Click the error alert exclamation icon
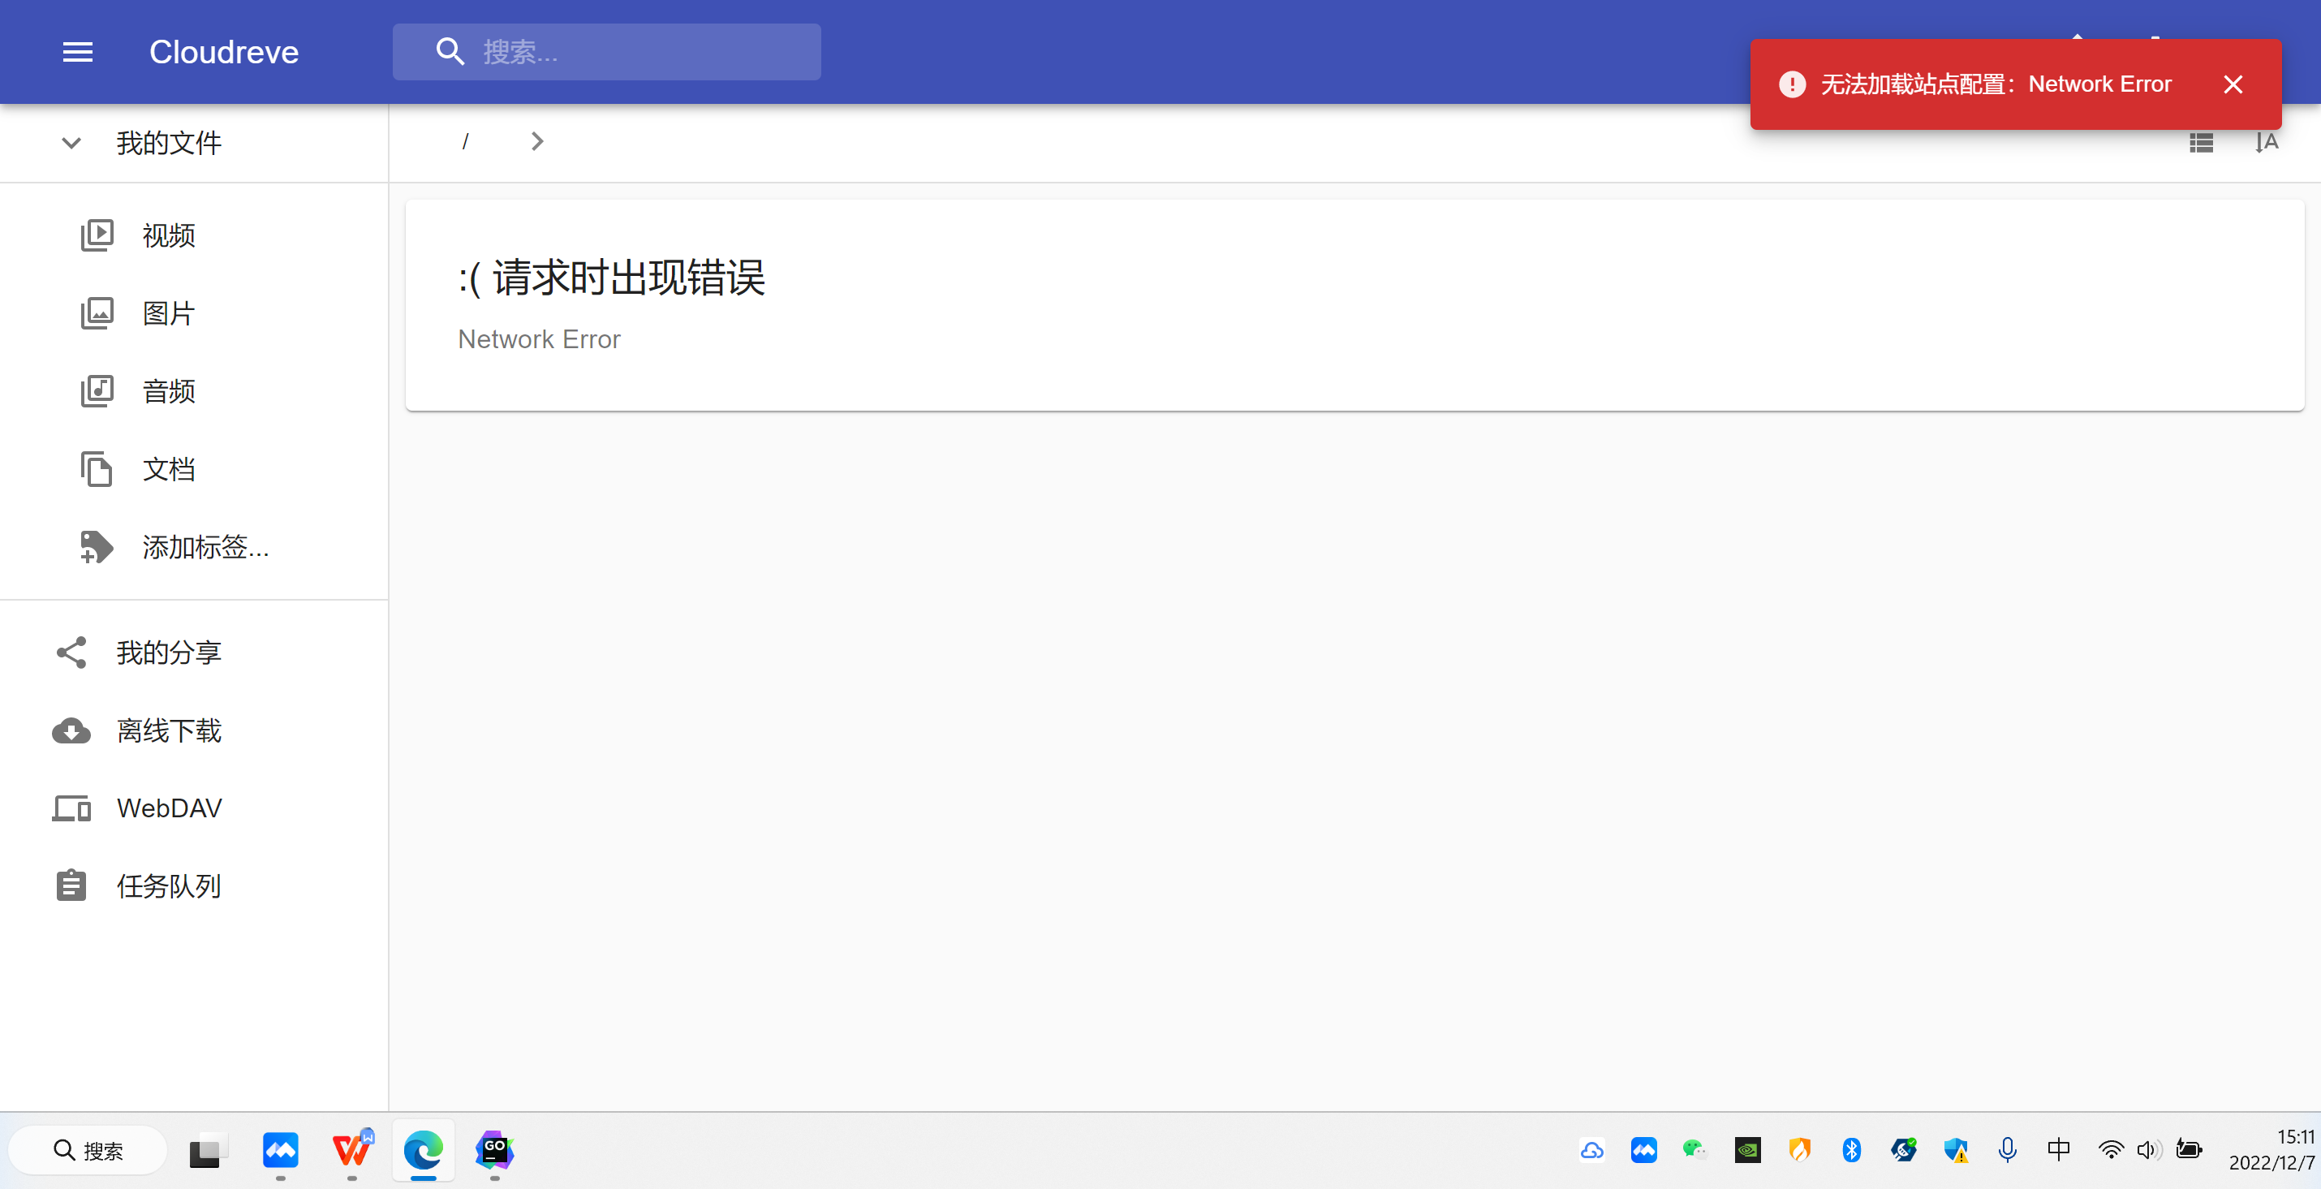 pos(1792,84)
